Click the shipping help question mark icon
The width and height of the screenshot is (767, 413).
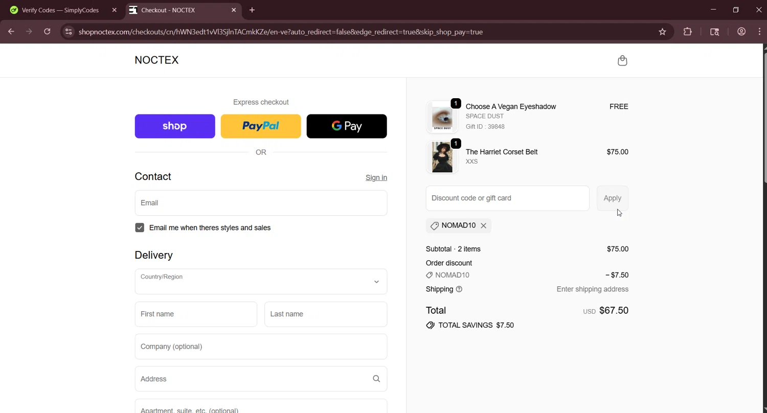click(x=459, y=289)
